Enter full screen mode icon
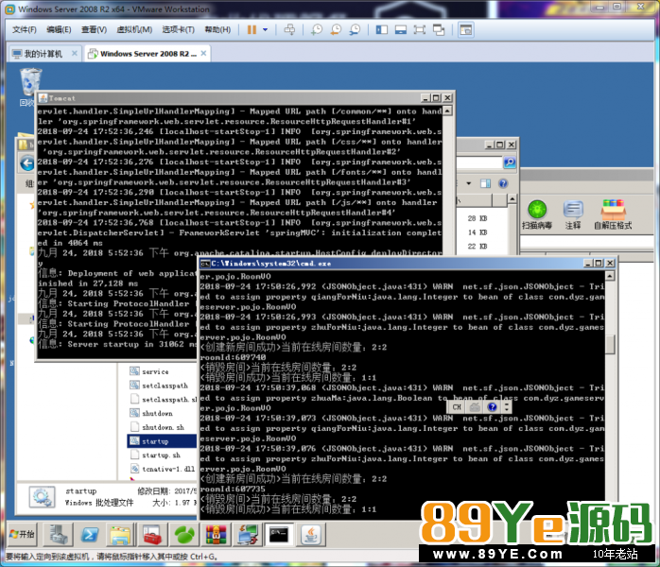The image size is (660, 567). (x=420, y=30)
